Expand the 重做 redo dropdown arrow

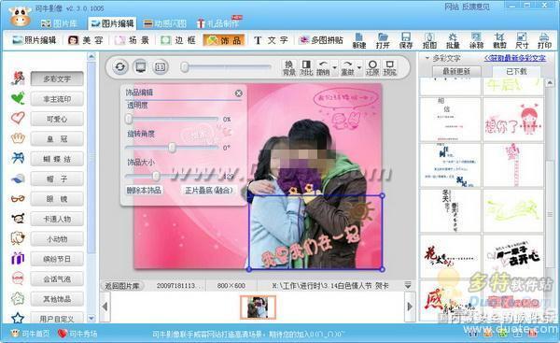point(359,67)
